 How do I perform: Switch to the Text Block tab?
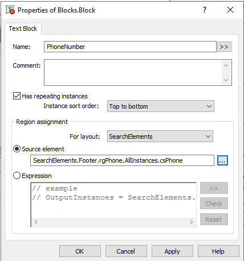[23, 28]
